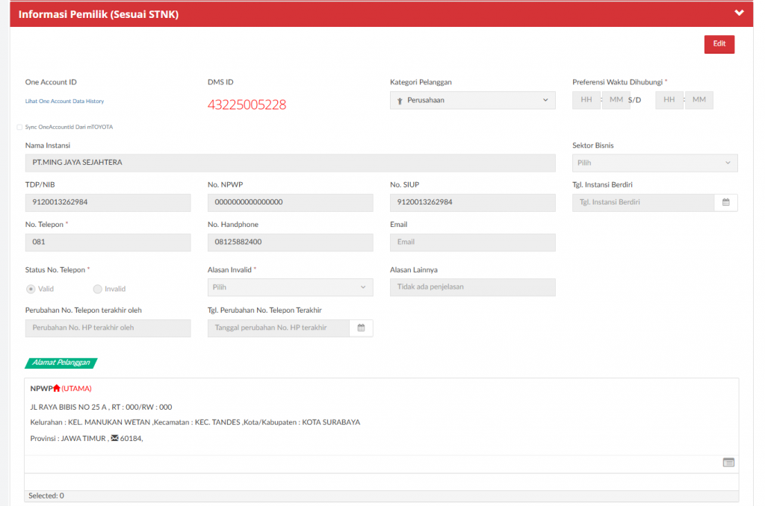Image resolution: width=765 pixels, height=506 pixels.
Task: Open the Kategori Pelanggan dropdown
Action: [472, 100]
